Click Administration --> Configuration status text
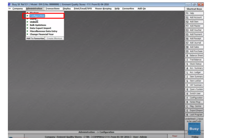 coord(96,132)
